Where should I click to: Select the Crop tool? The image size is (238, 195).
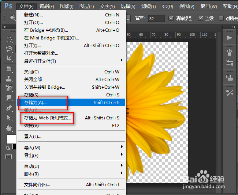point(9,58)
